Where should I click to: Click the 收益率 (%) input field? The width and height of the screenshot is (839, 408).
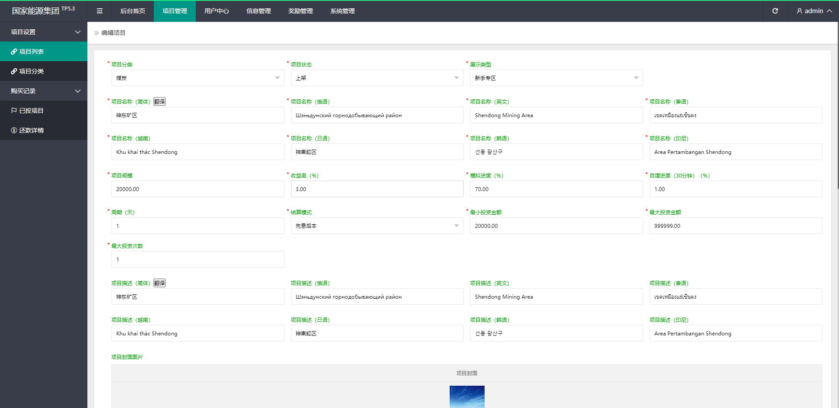377,189
